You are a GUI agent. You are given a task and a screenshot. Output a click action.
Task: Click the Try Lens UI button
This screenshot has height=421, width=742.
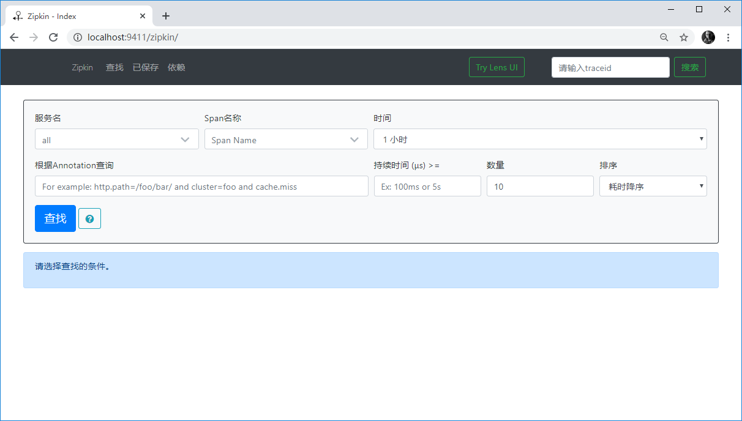[497, 67]
